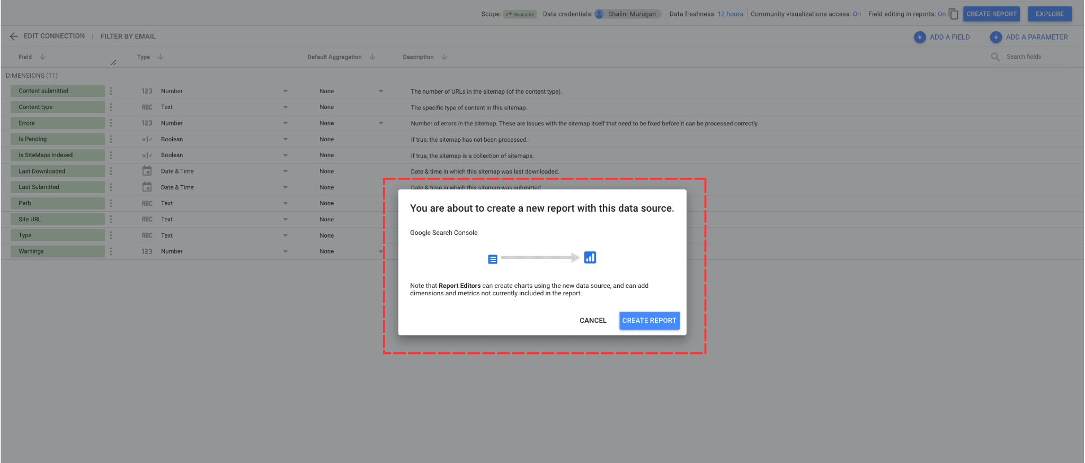Open Filter by Email setting
1085x463 pixels.
(128, 37)
